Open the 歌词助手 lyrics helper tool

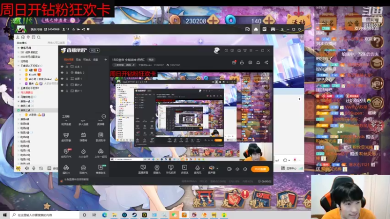click(x=100, y=137)
